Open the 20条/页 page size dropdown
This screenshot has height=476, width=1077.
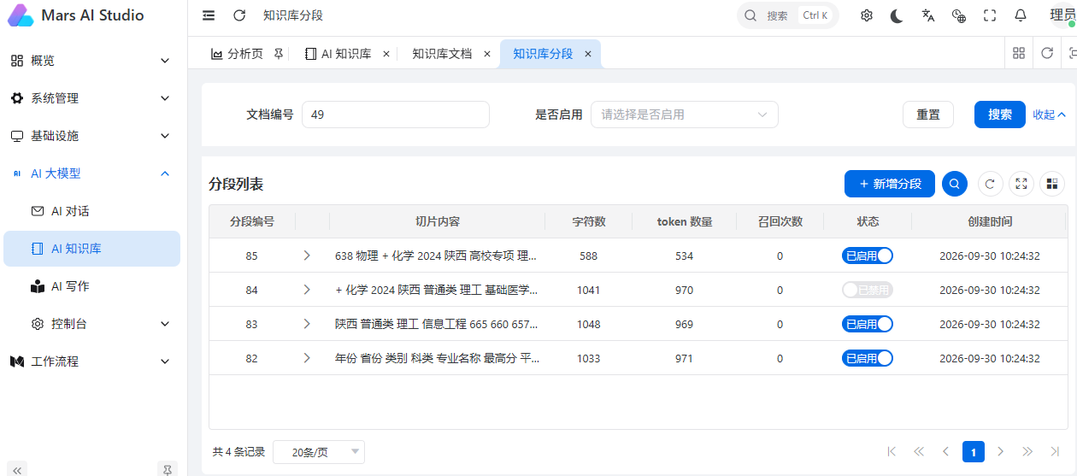point(318,452)
